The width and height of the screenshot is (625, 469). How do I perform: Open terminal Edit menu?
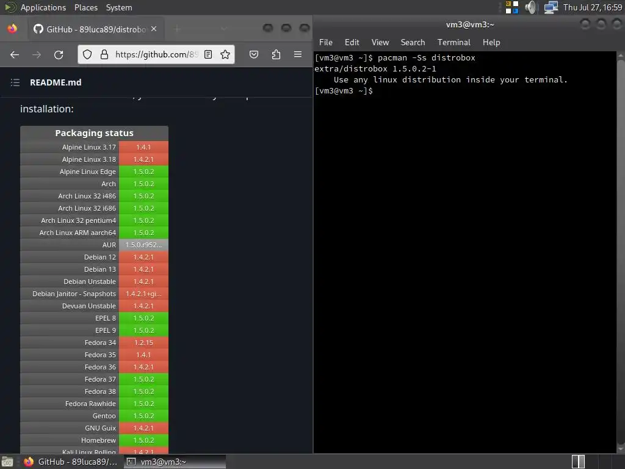[352, 42]
